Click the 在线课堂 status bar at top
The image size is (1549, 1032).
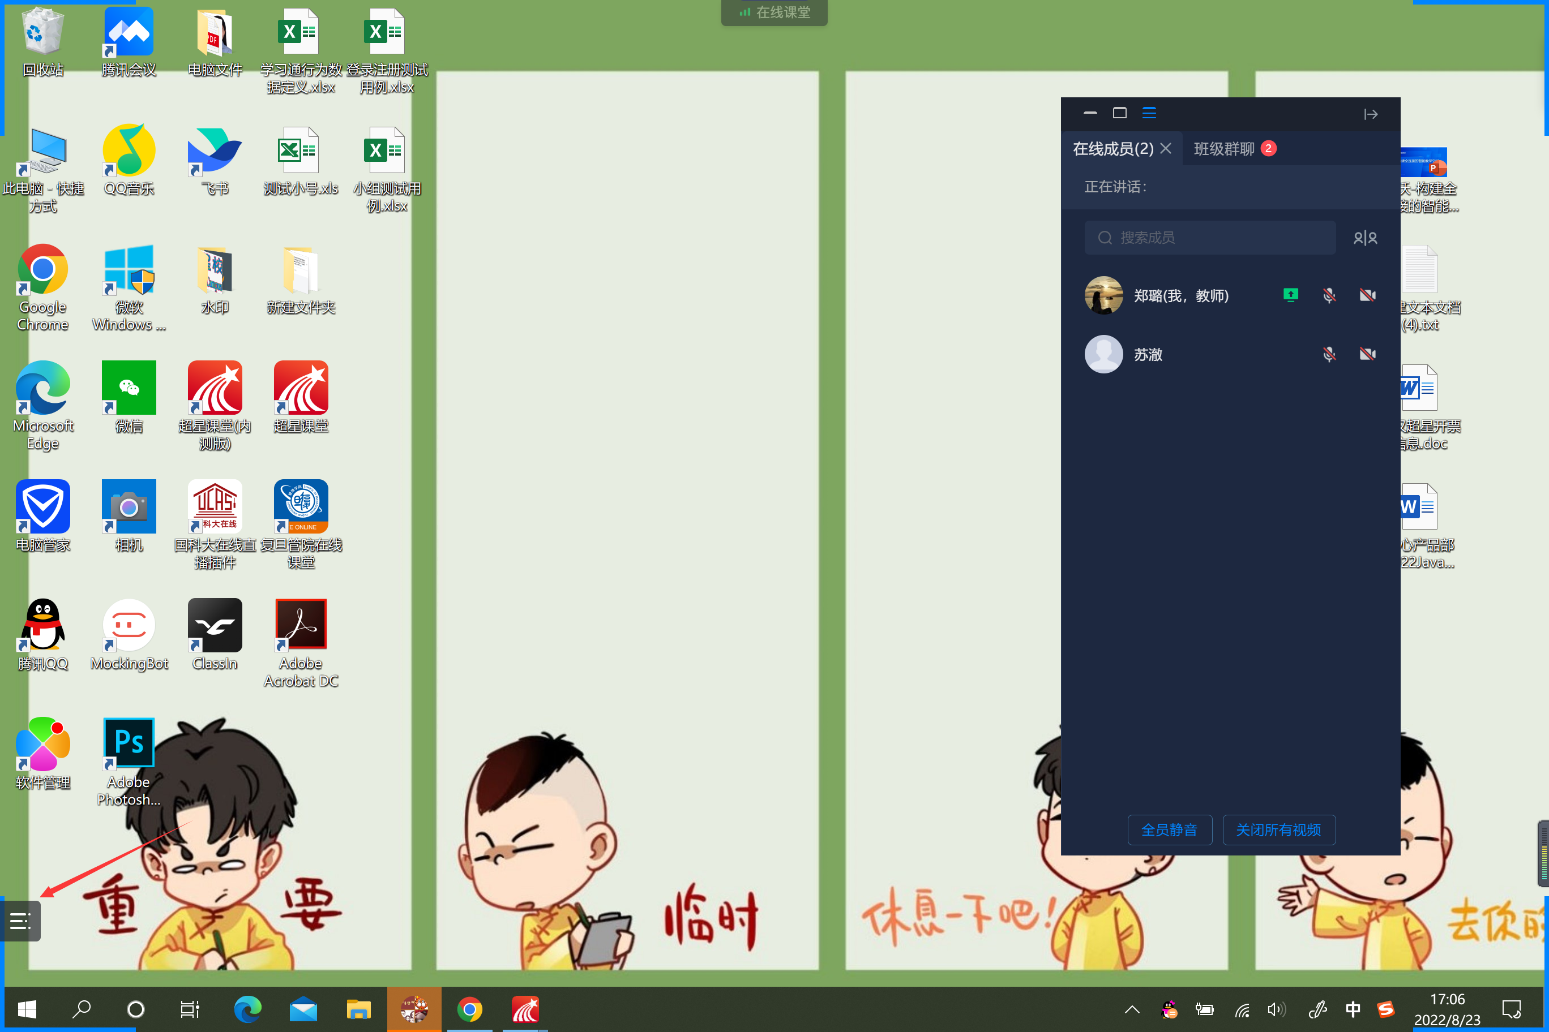[x=774, y=12]
